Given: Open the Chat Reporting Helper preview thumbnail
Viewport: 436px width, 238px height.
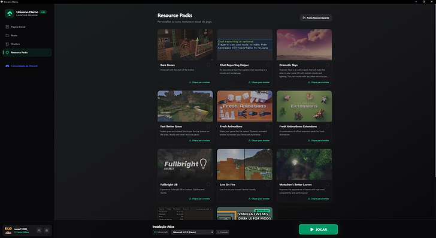Looking at the screenshot, I should point(245,44).
